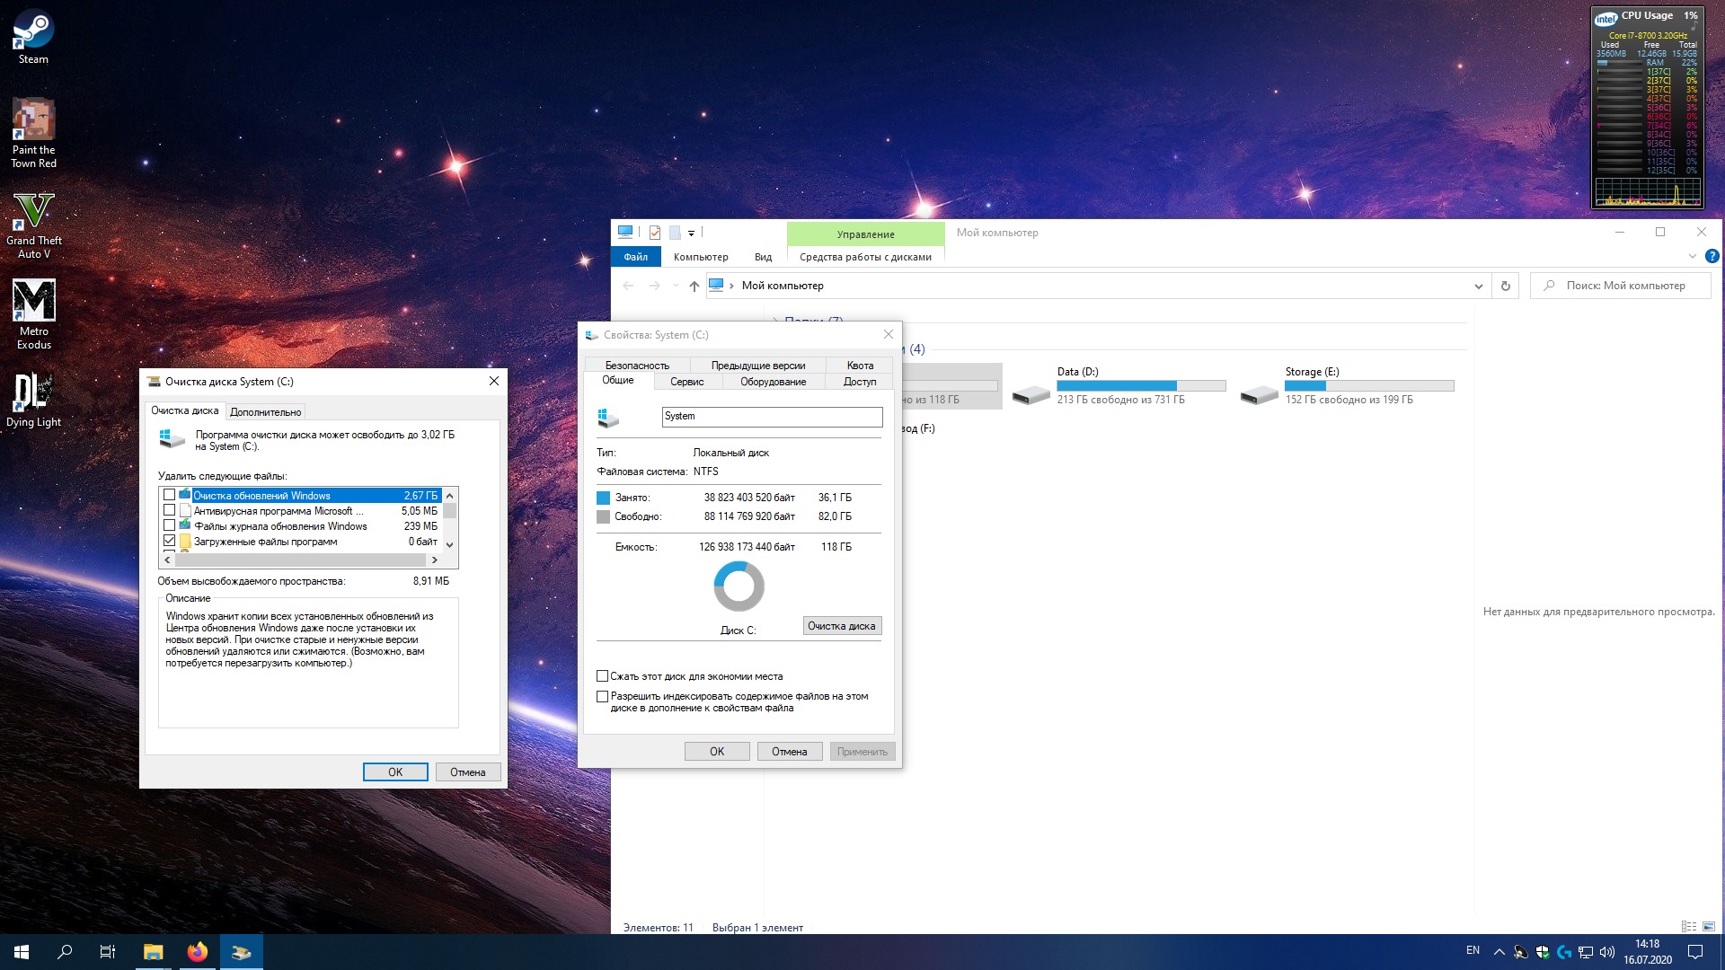Switch to the Дополнительно tab
Image resolution: width=1725 pixels, height=970 pixels.
[265, 411]
